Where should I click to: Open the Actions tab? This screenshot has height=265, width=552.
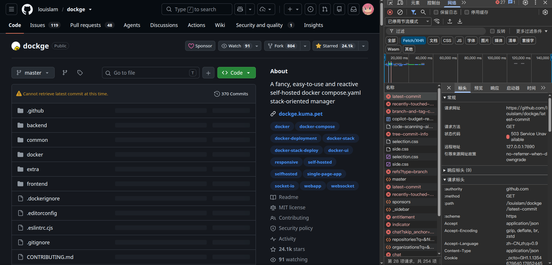[196, 25]
